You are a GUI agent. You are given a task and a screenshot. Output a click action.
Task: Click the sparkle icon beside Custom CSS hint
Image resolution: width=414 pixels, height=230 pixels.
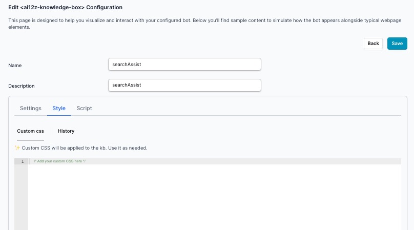17,148
